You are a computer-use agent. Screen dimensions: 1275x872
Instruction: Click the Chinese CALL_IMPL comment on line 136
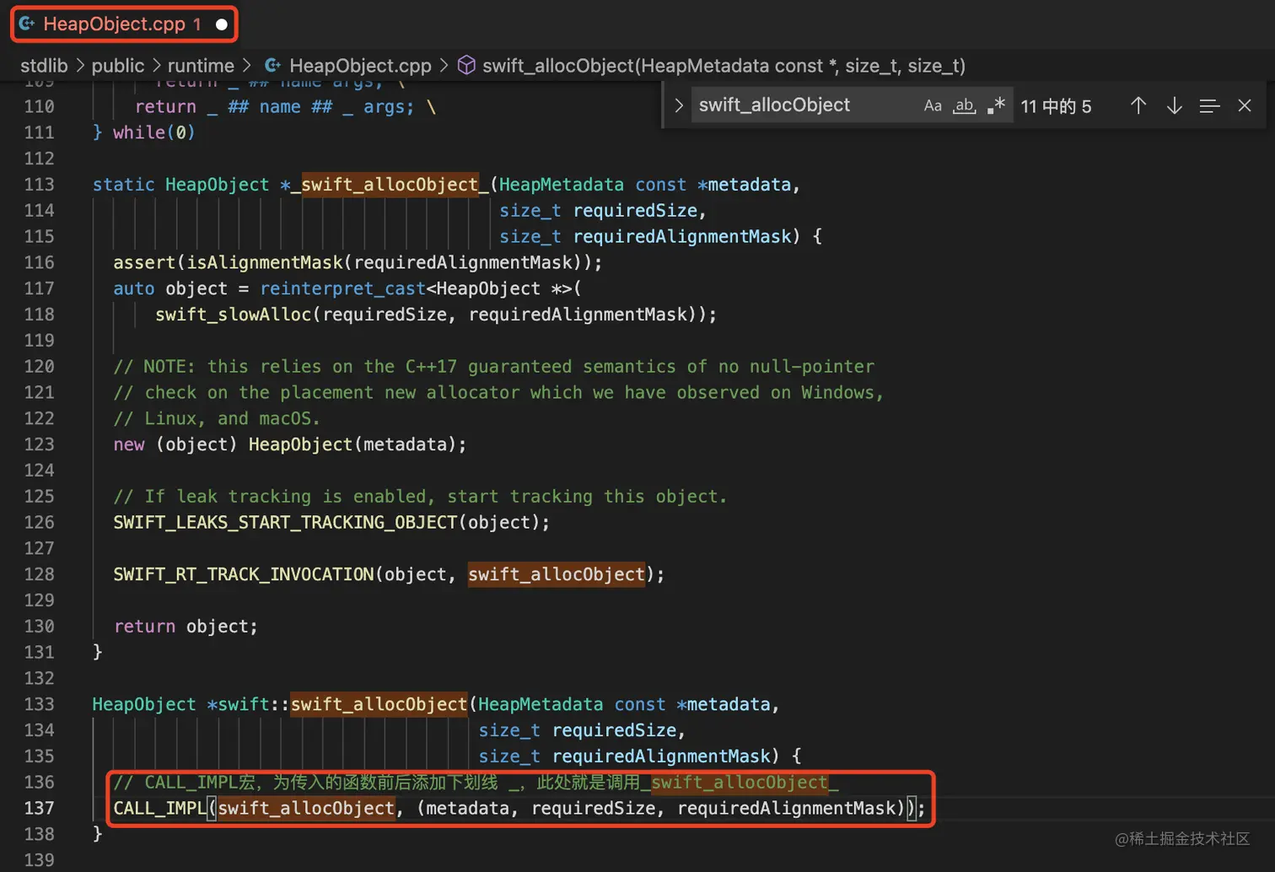tap(476, 783)
